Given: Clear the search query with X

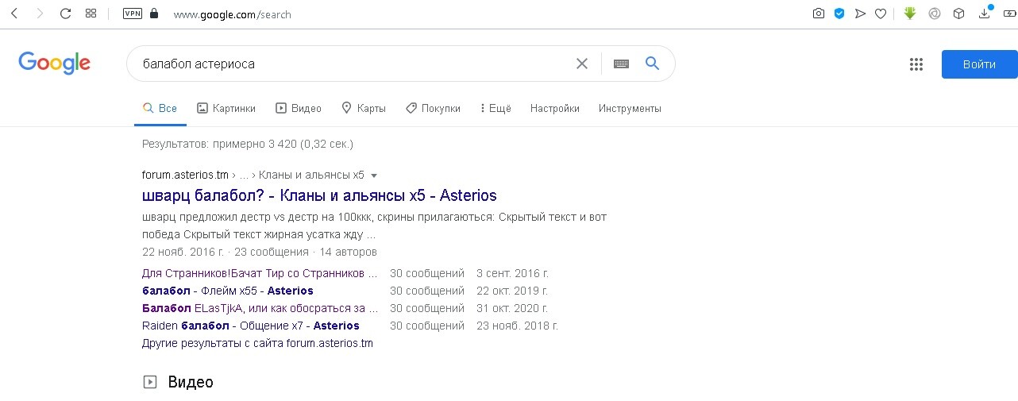Looking at the screenshot, I should tap(582, 64).
